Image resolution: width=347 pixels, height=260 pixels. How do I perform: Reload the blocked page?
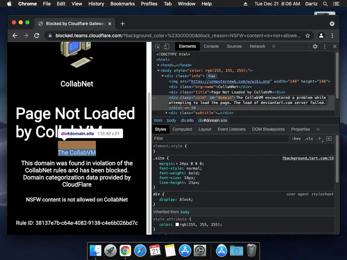pos(37,36)
